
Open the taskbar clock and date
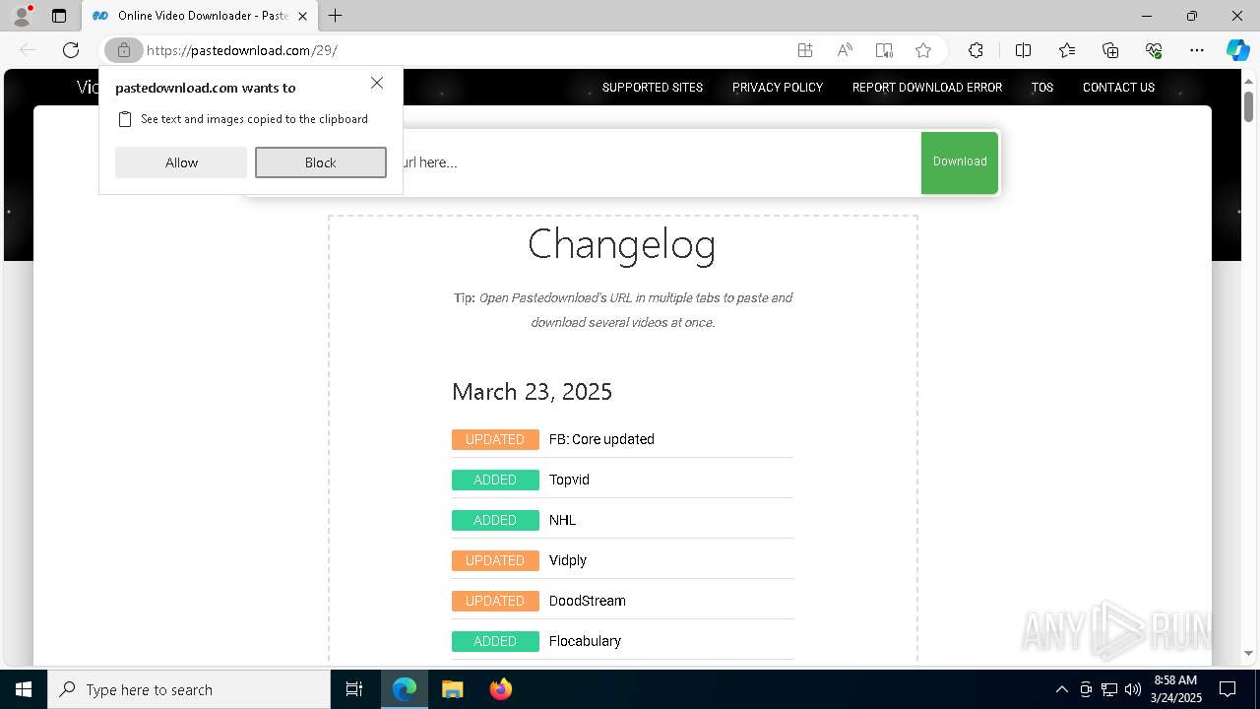click(1175, 689)
